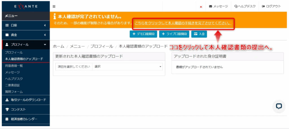Click the calendar icon beside 経済指標カレンダー
The width and height of the screenshot is (289, 129).
pyautogui.click(x=7, y=119)
